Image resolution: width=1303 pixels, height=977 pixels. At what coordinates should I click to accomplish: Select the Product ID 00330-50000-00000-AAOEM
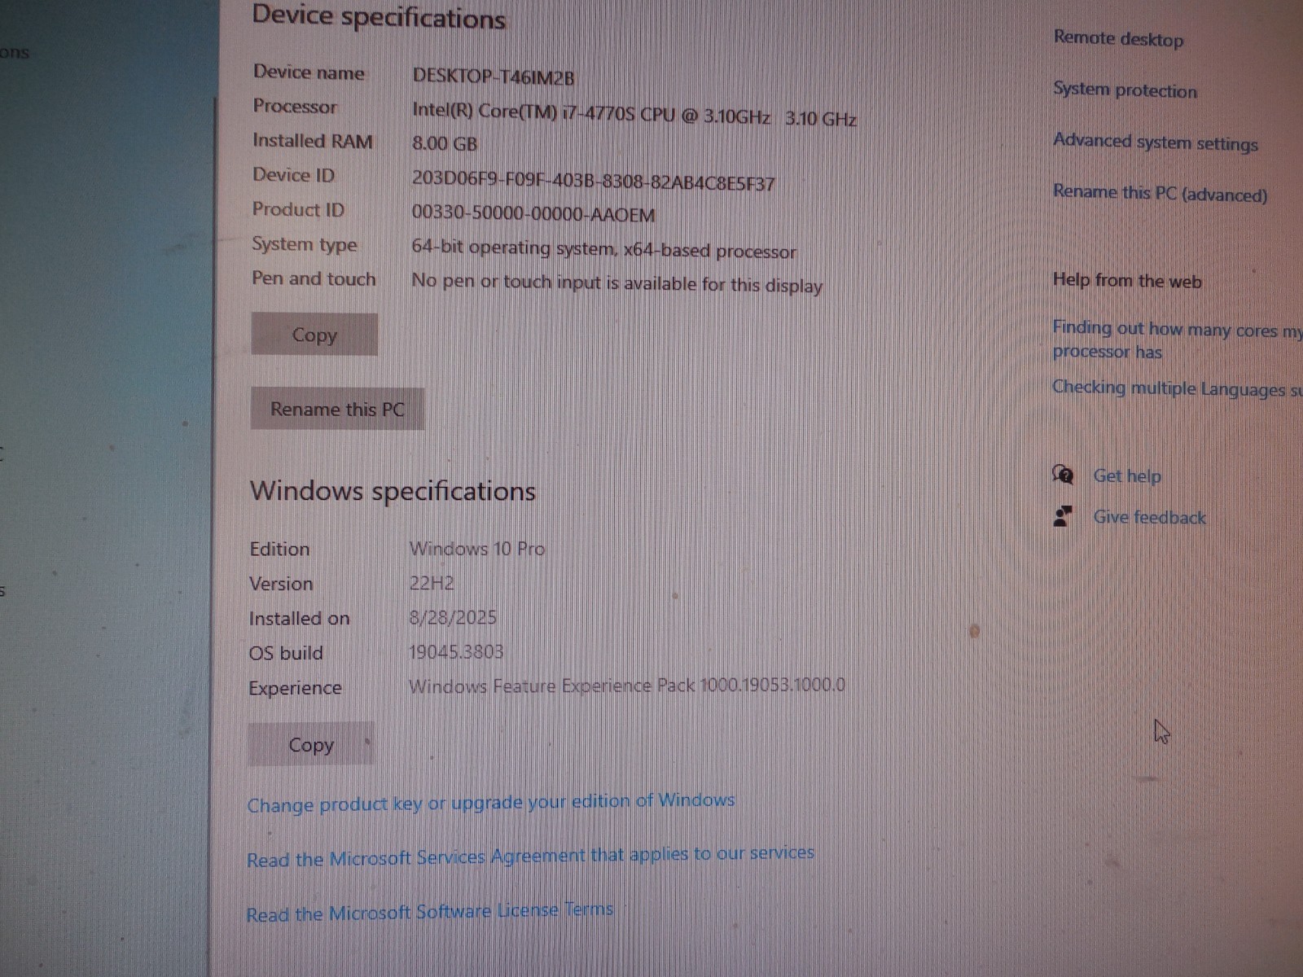click(x=533, y=214)
